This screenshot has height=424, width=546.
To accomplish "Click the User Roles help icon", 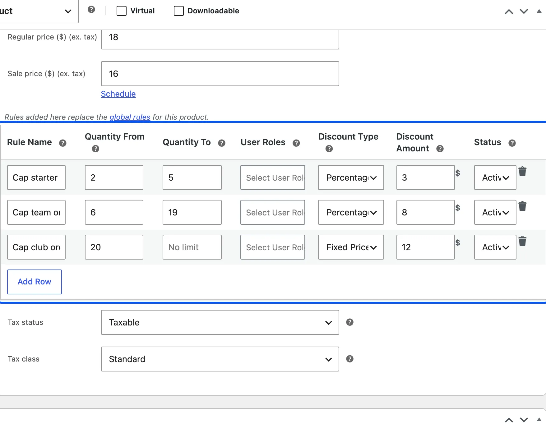I will tap(296, 143).
